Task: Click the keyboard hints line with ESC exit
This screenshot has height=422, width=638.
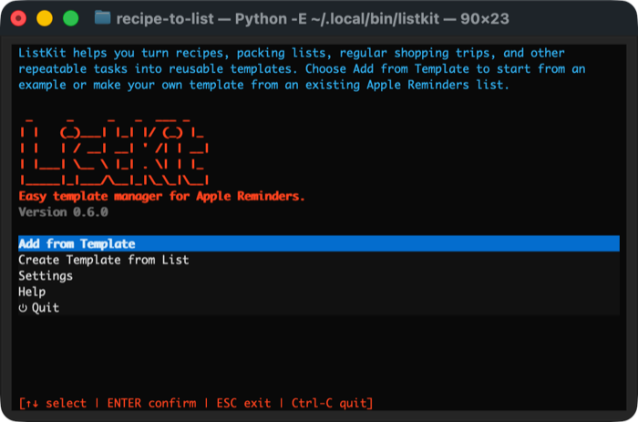Action: coord(196,403)
